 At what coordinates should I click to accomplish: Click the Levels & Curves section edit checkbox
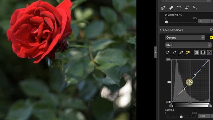212,30
